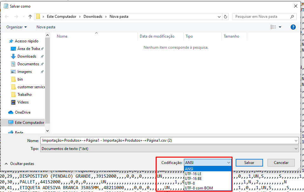
Task: Refresh the Nova pasta folder view
Action: tap(226, 17)
